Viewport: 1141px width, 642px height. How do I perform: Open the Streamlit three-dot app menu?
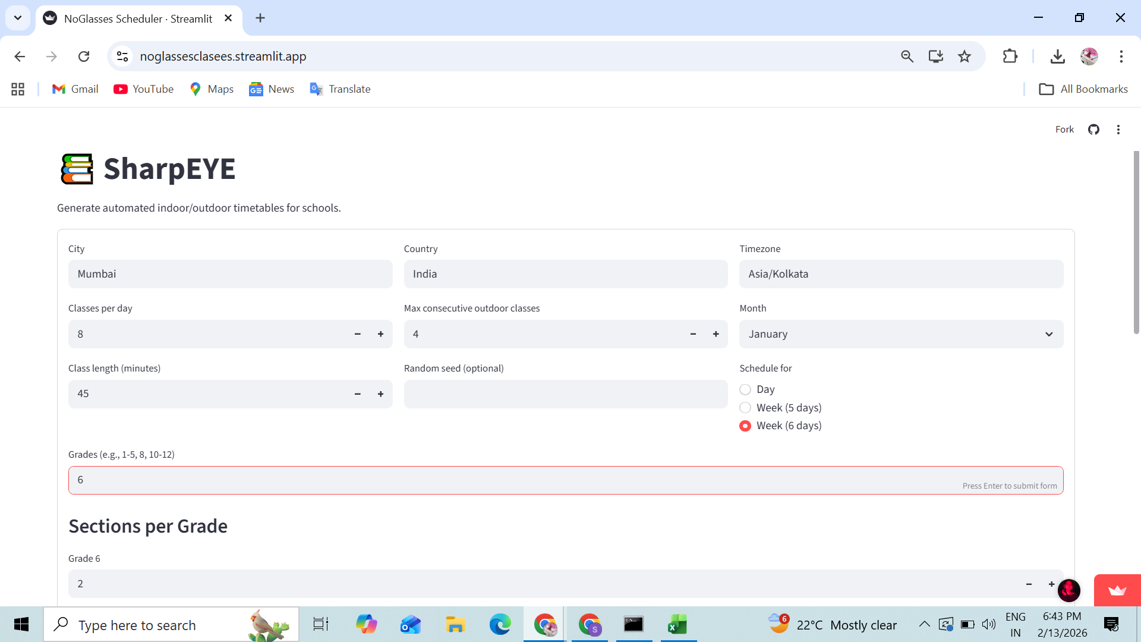pos(1118,130)
